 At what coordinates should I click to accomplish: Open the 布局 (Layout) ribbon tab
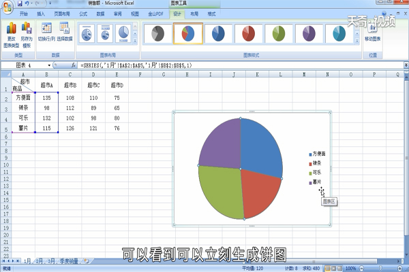194,14
